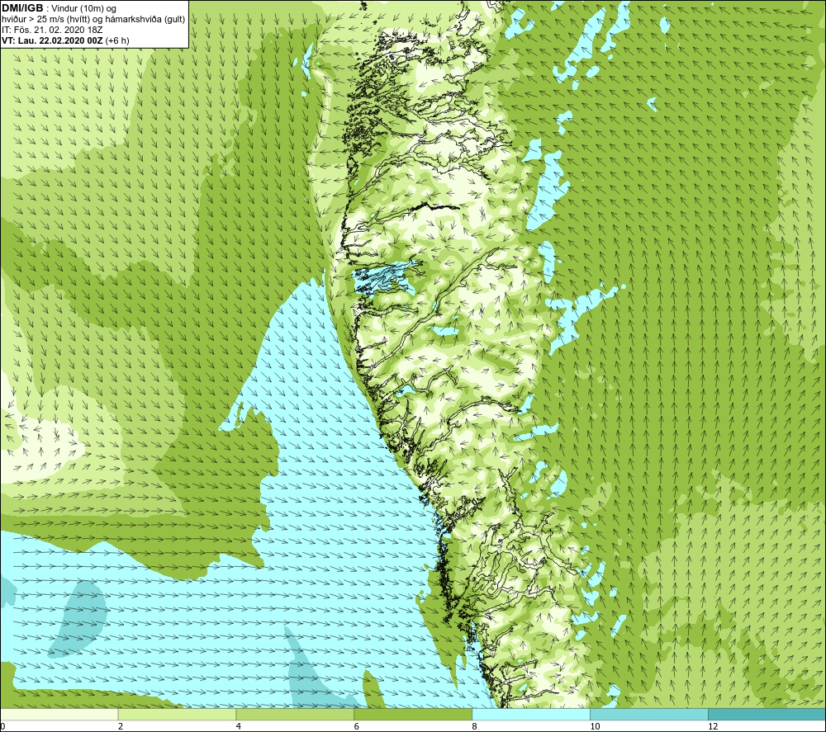Click the 0–2 m/s palest legend swatch
The width and height of the screenshot is (826, 732).
[59, 714]
